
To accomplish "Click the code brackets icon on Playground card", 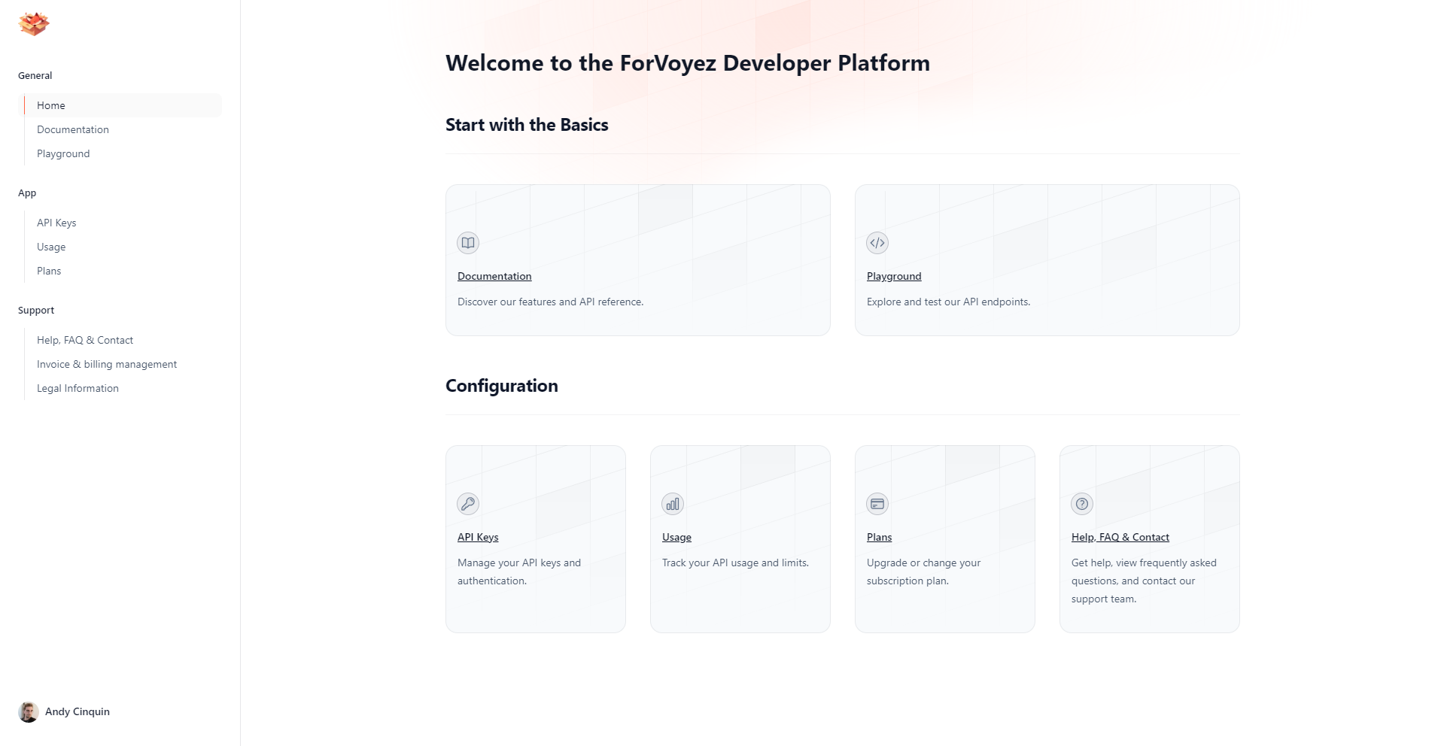I will pyautogui.click(x=877, y=243).
